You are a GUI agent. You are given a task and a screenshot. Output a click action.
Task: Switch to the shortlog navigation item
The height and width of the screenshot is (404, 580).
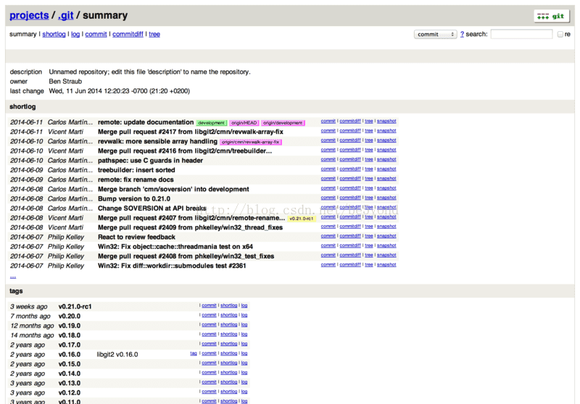(54, 34)
